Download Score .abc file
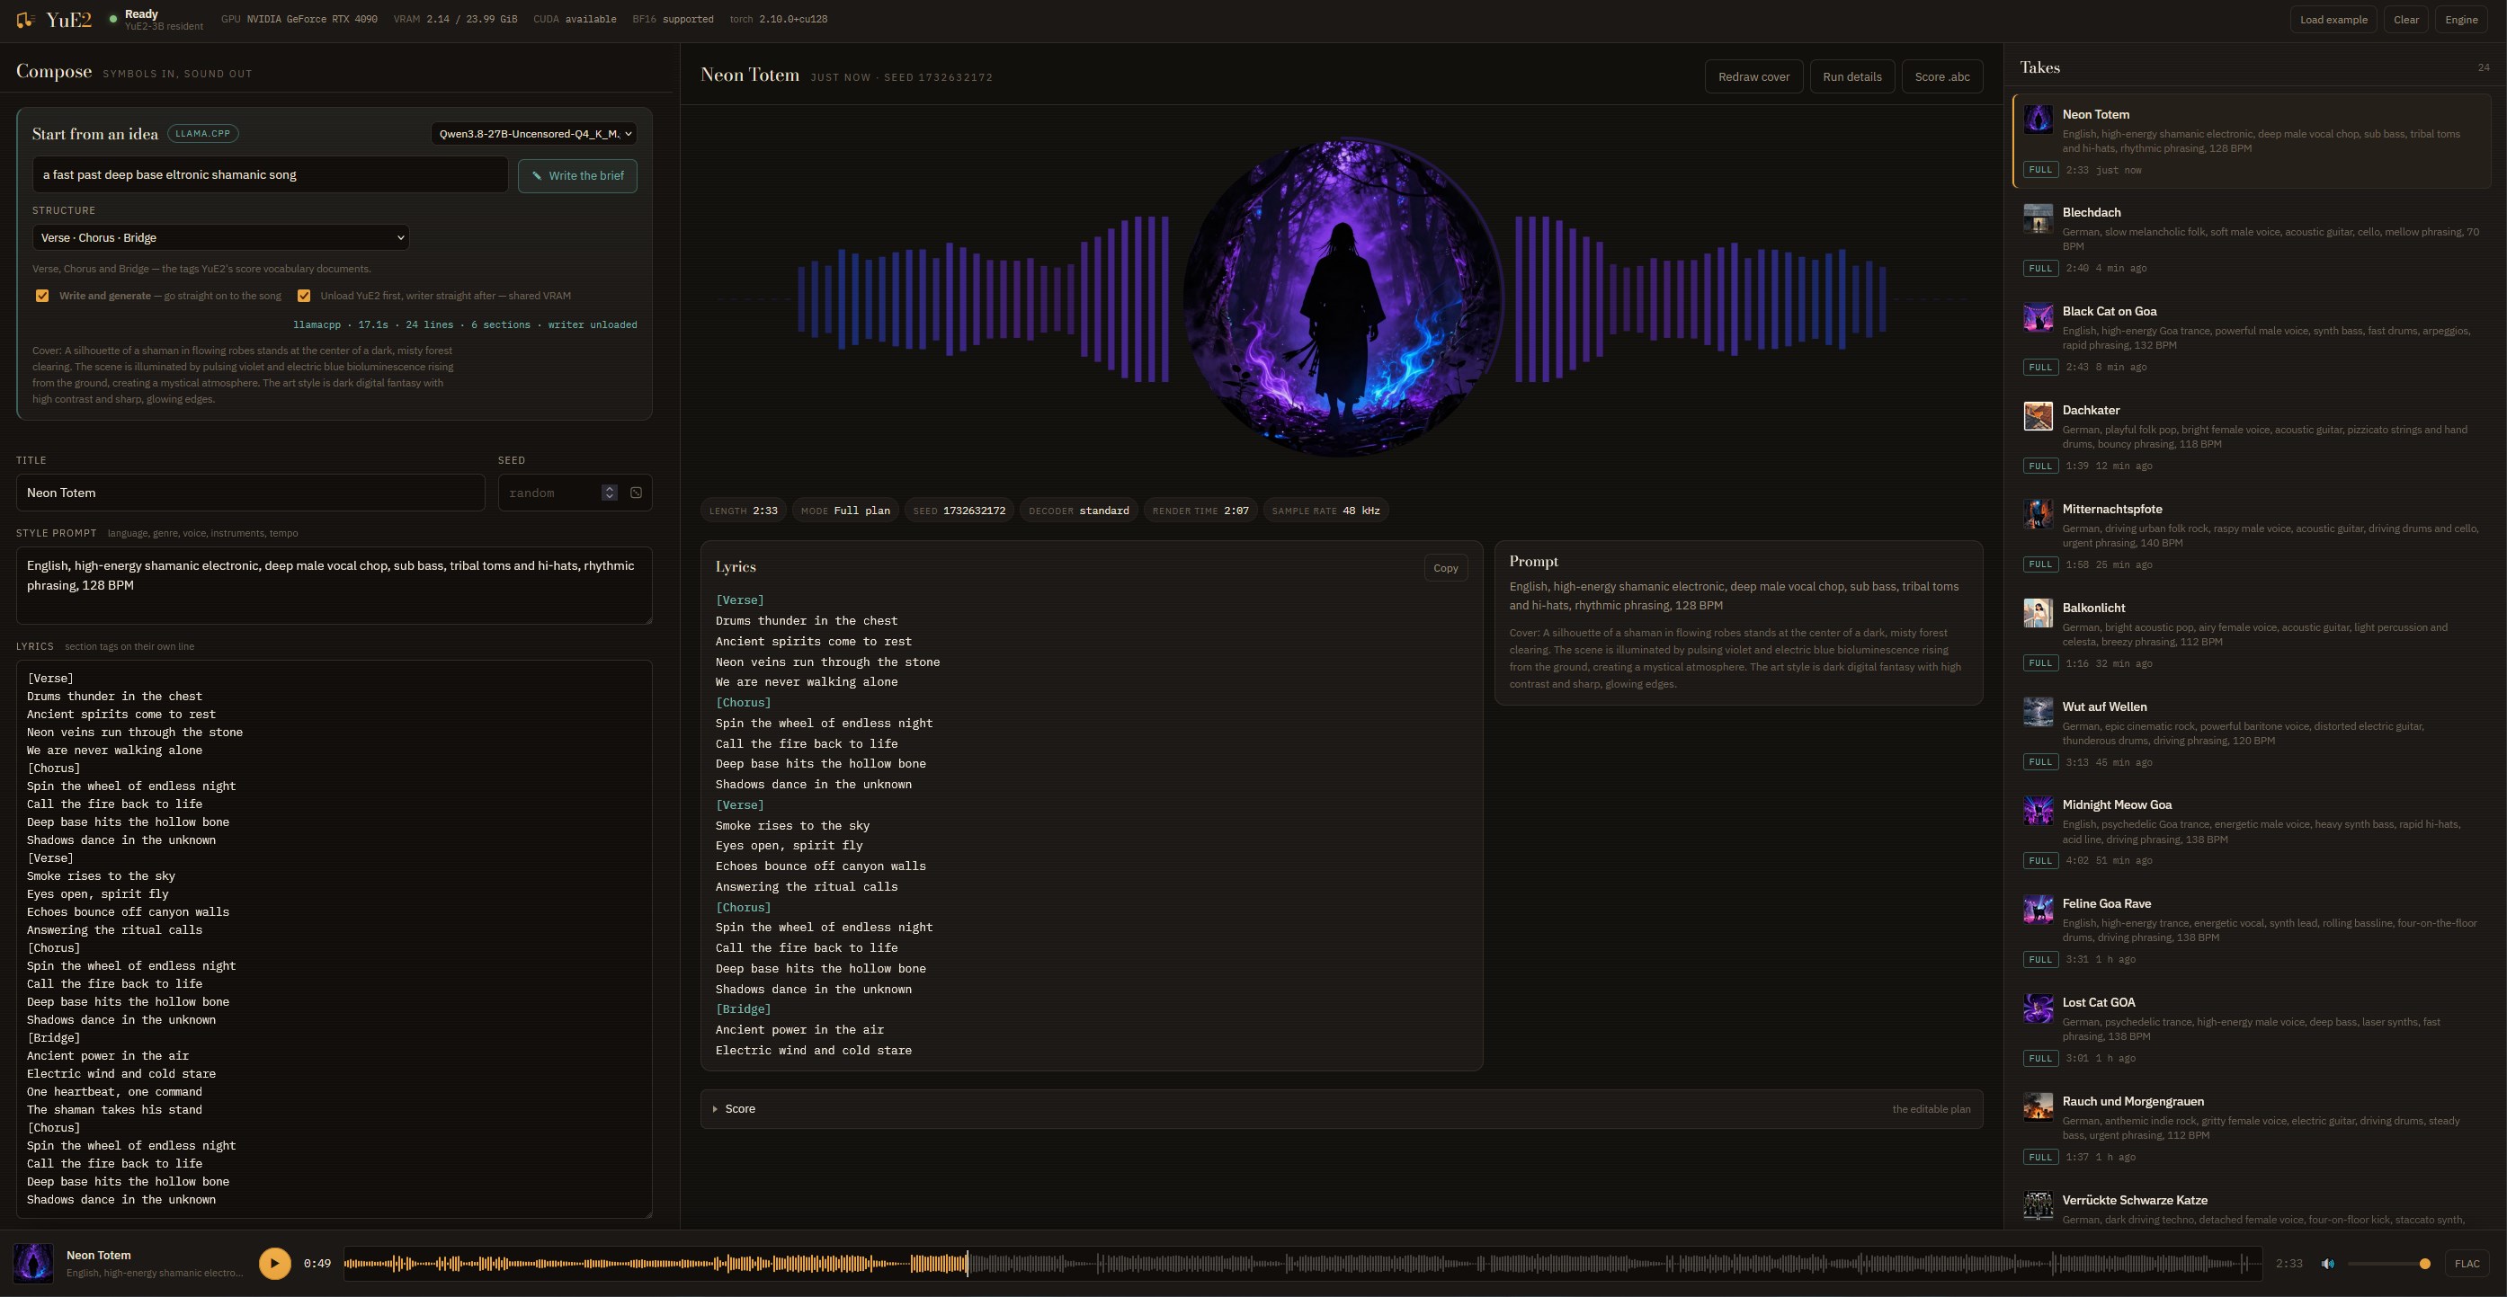This screenshot has height=1297, width=2507. (x=1941, y=77)
